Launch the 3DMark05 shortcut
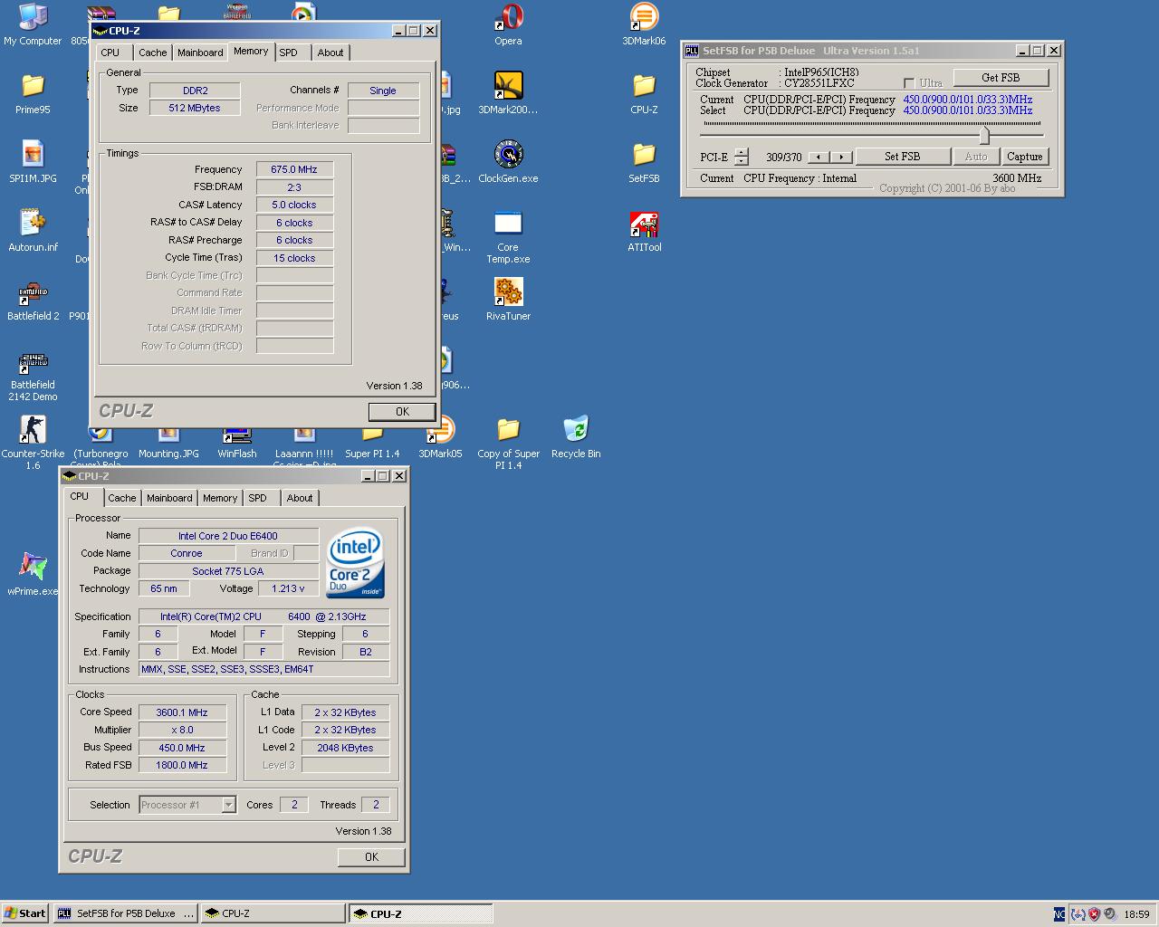The width and height of the screenshot is (1159, 927). coord(440,436)
